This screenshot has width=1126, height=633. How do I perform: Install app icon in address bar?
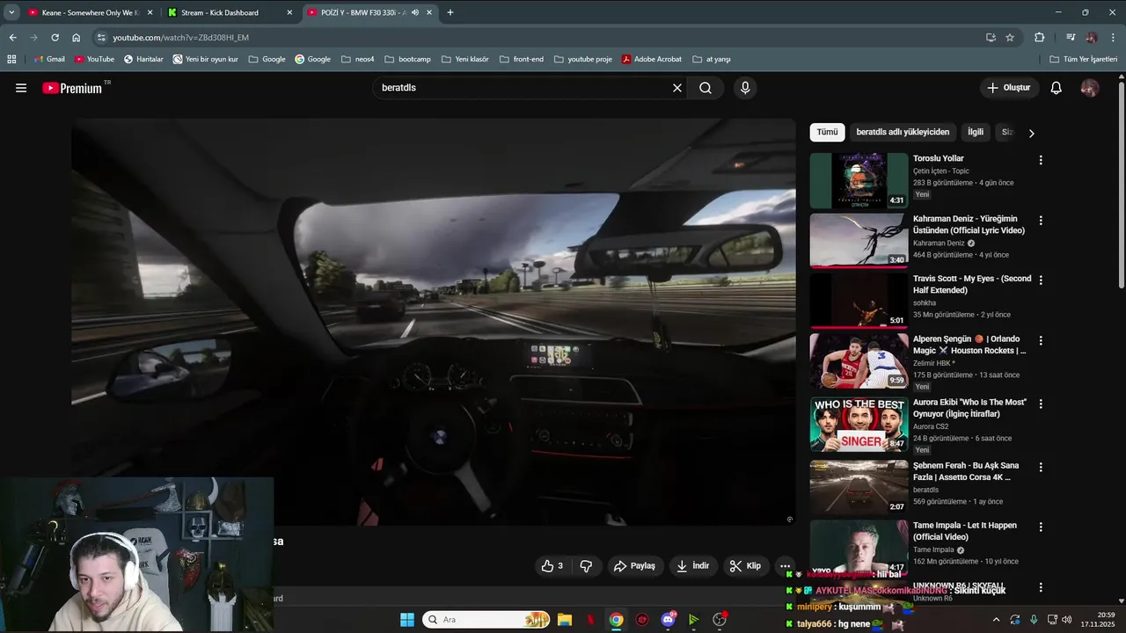(991, 38)
